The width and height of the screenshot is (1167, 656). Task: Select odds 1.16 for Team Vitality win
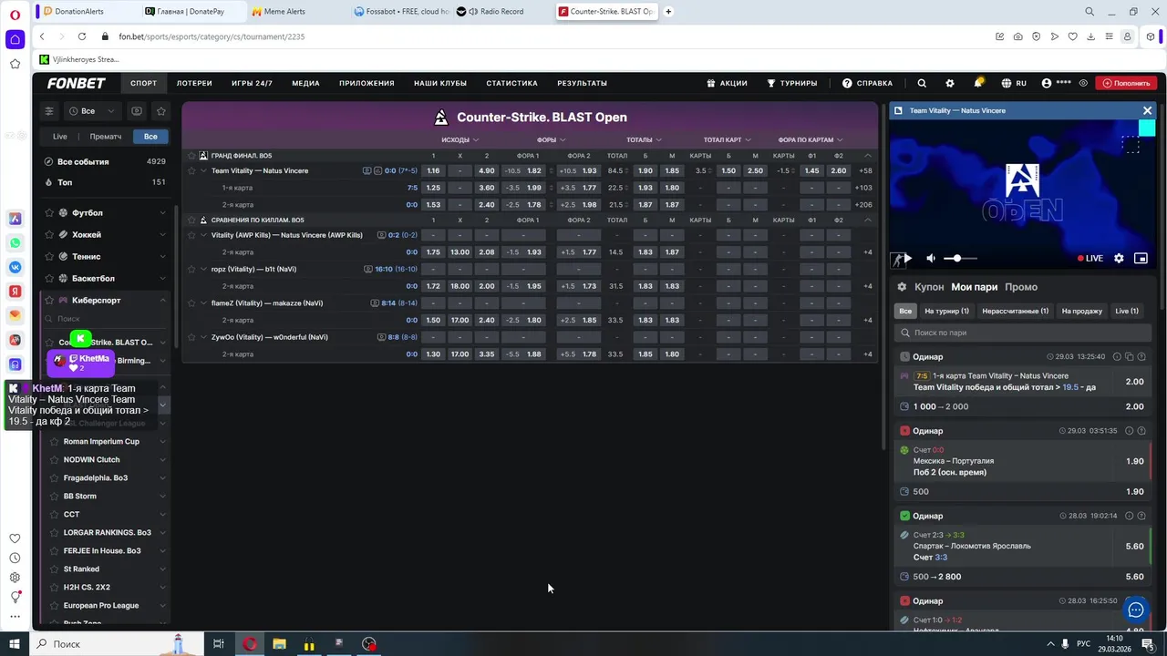(433, 170)
